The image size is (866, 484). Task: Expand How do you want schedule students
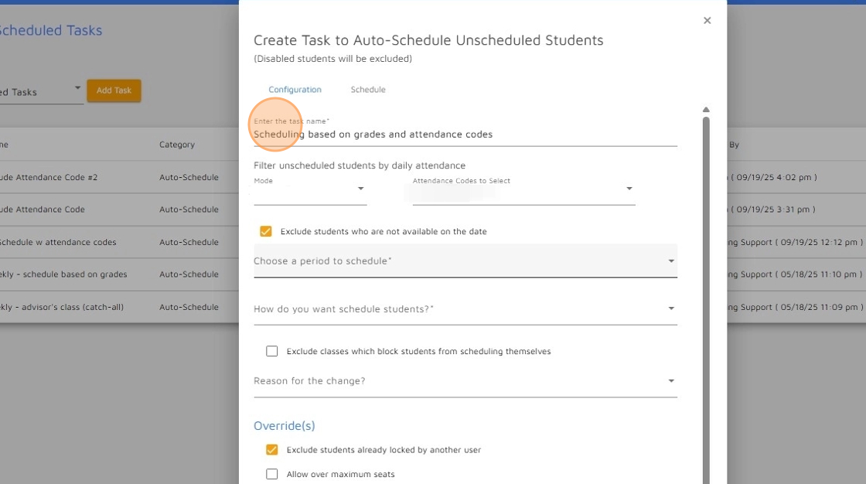(x=465, y=308)
